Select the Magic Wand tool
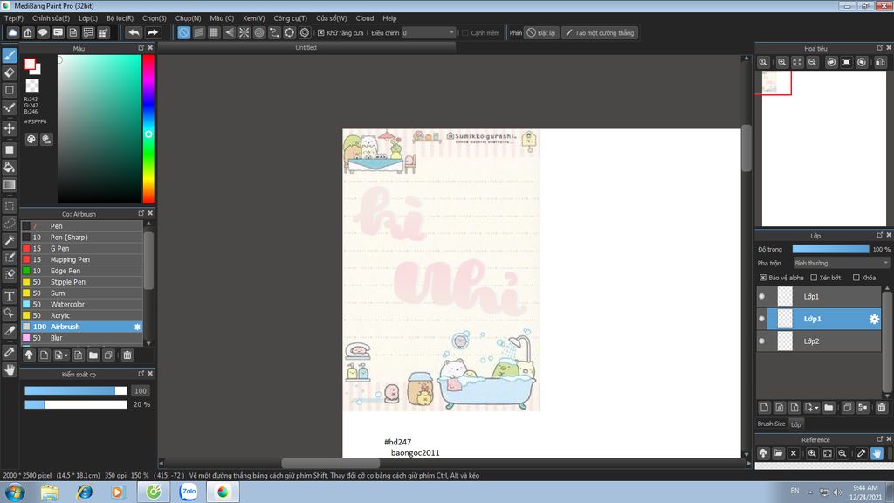Viewport: 894px width, 503px height. [9, 240]
